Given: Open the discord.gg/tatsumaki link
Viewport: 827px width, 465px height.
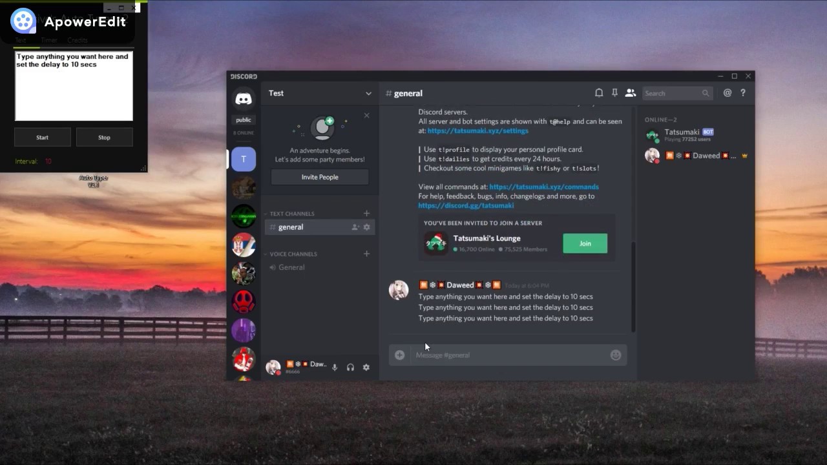Looking at the screenshot, I should (466, 206).
